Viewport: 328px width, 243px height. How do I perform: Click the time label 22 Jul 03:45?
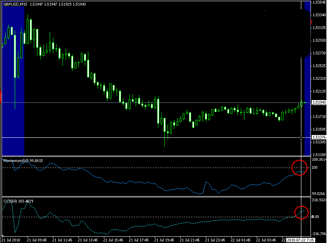(266, 240)
